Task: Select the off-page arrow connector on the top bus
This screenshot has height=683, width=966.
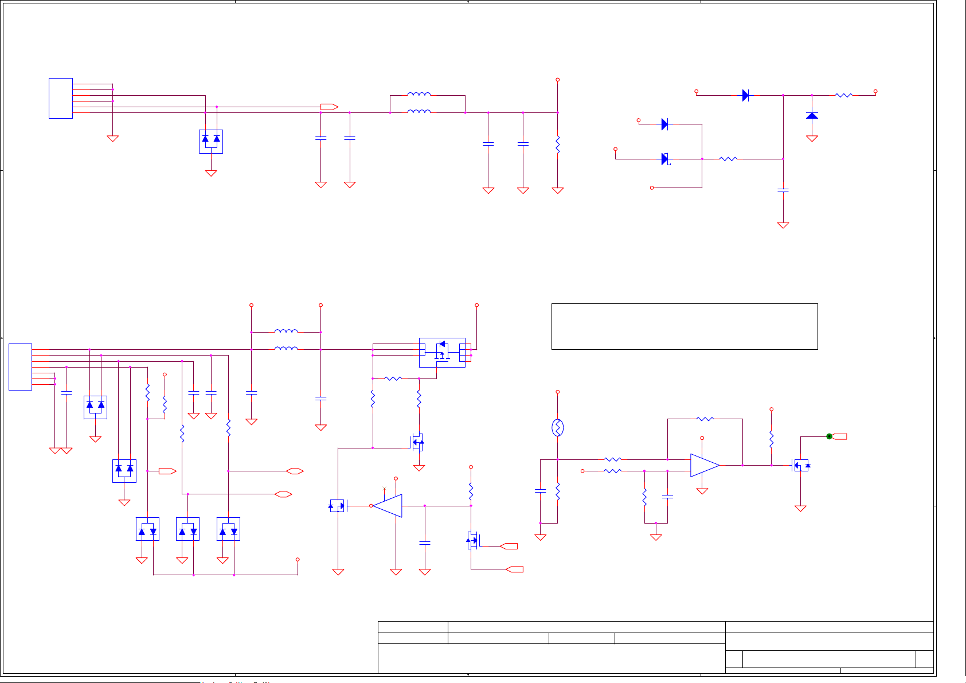Action: [329, 107]
